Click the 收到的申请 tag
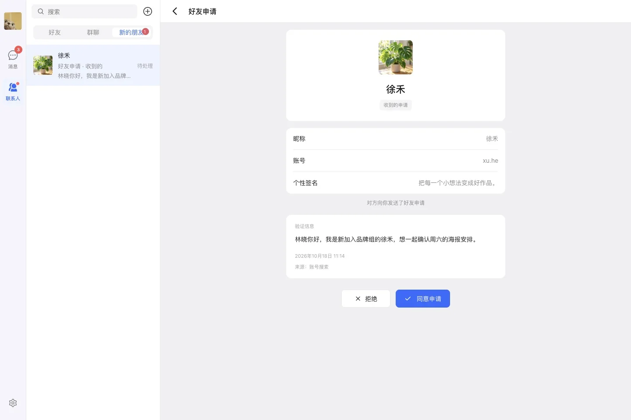The height and width of the screenshot is (420, 631). point(396,105)
